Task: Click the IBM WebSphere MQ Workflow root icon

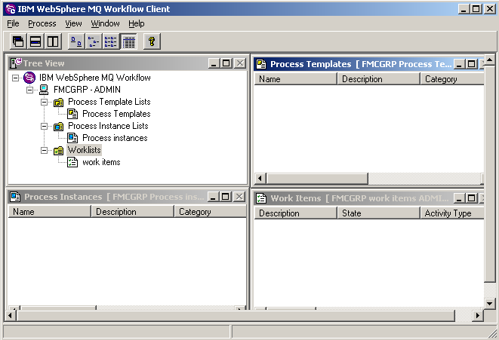Action: tap(29, 78)
